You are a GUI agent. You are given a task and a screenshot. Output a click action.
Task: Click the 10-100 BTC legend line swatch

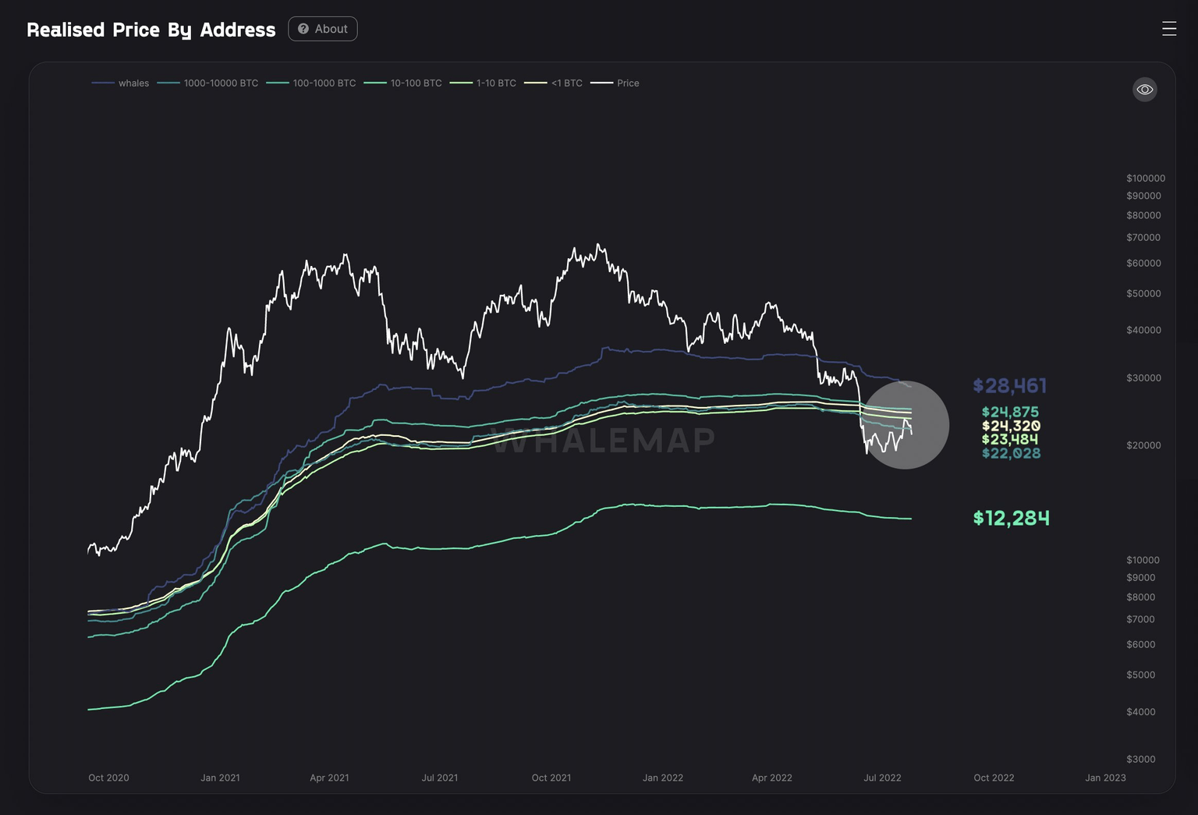(x=375, y=83)
